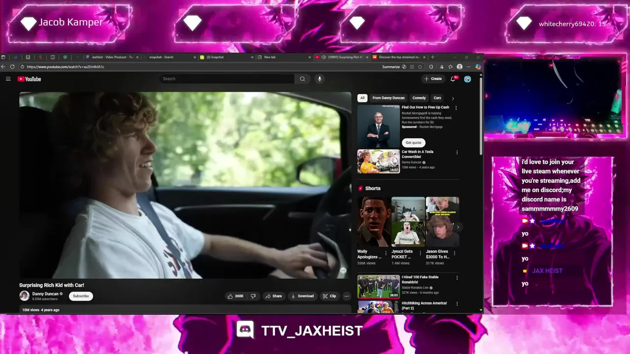Open more actions menu beside Clip
The height and width of the screenshot is (354, 630).
pyautogui.click(x=346, y=296)
